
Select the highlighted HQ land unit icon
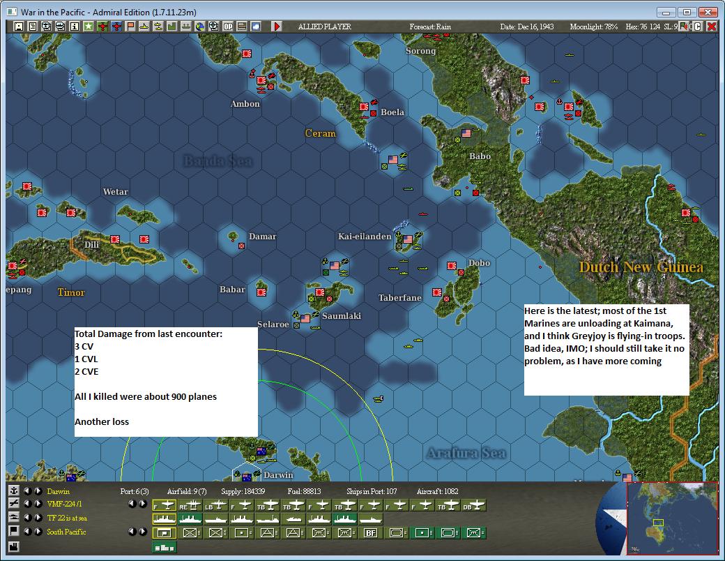point(165,533)
